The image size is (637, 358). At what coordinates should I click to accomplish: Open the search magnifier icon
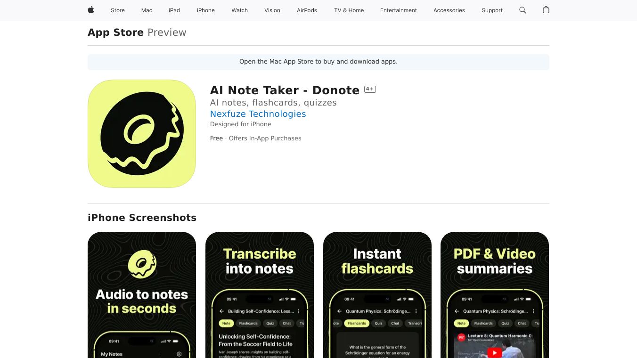[523, 10]
